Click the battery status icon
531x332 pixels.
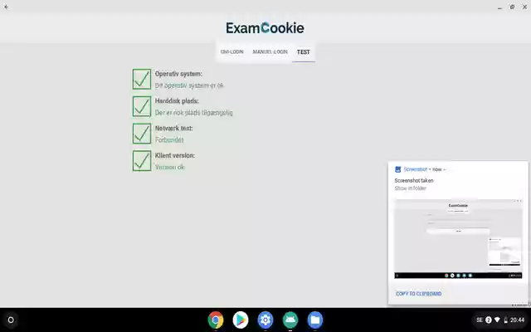click(505, 320)
